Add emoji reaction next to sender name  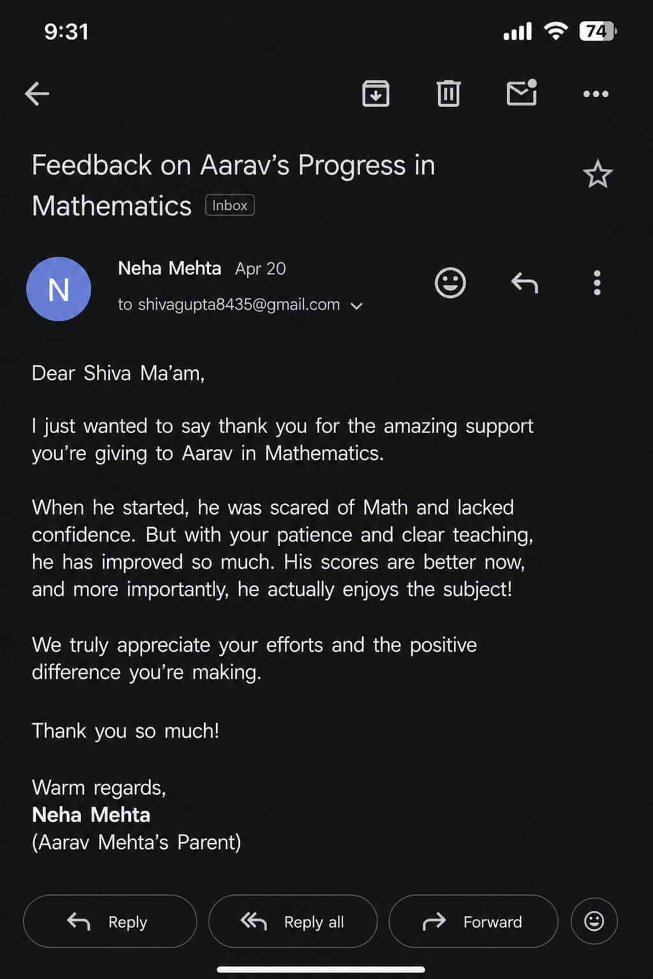450,283
